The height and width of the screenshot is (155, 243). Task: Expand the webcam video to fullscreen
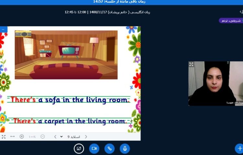point(191,64)
